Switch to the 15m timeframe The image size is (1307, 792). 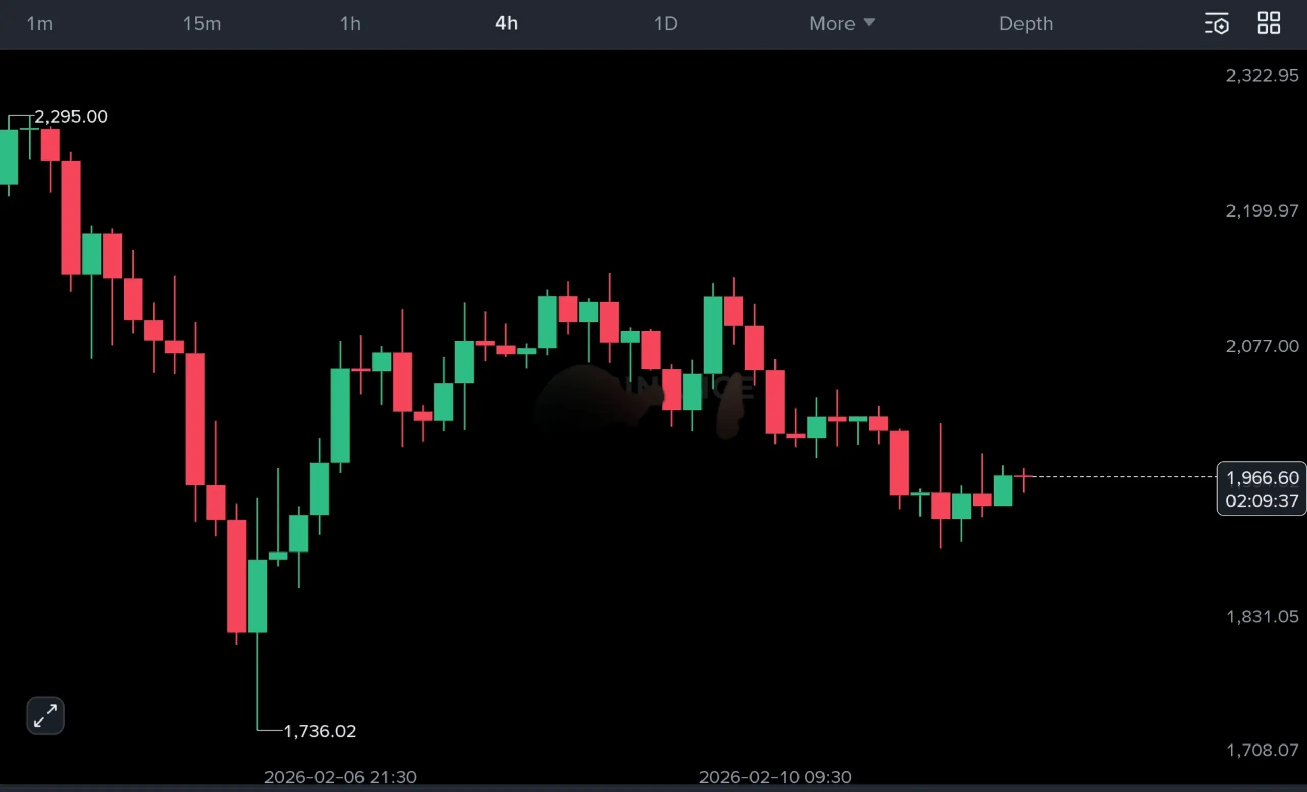(202, 24)
